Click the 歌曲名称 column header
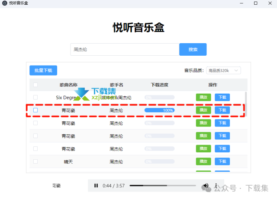Screen dimensions: 277x199 pyautogui.click(x=68, y=85)
